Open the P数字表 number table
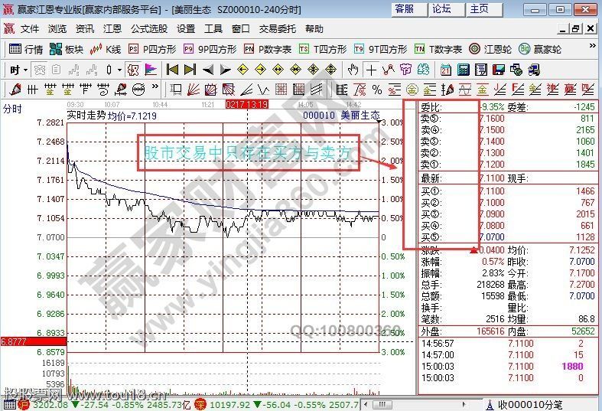 [268, 49]
